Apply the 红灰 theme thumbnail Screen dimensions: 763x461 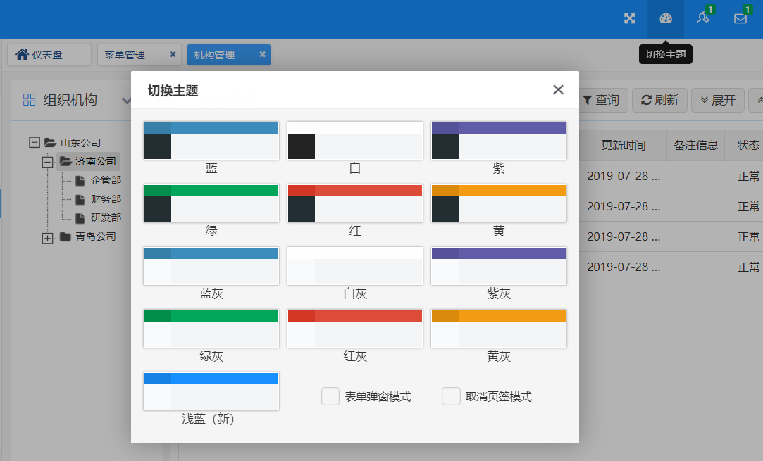tap(355, 329)
